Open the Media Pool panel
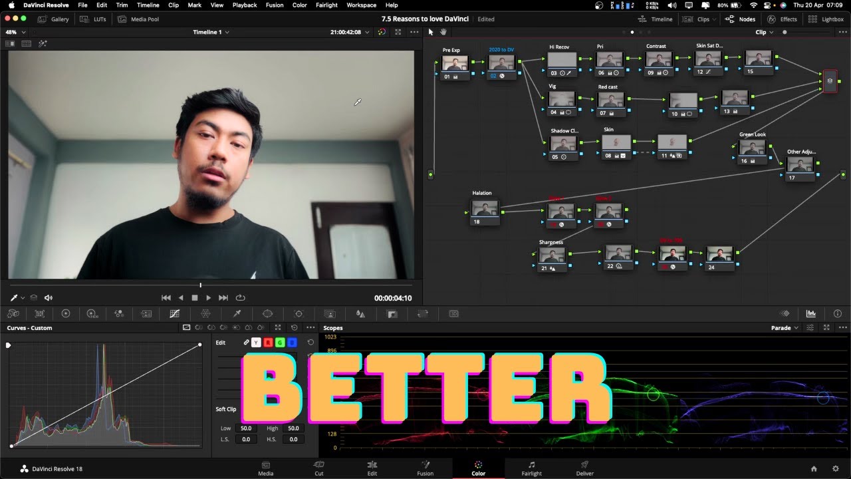 coord(138,19)
